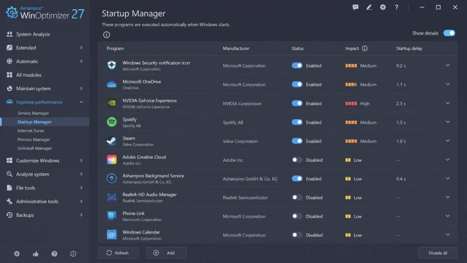
Task: Click the about info icon in sidebar footer
Action: point(73,254)
